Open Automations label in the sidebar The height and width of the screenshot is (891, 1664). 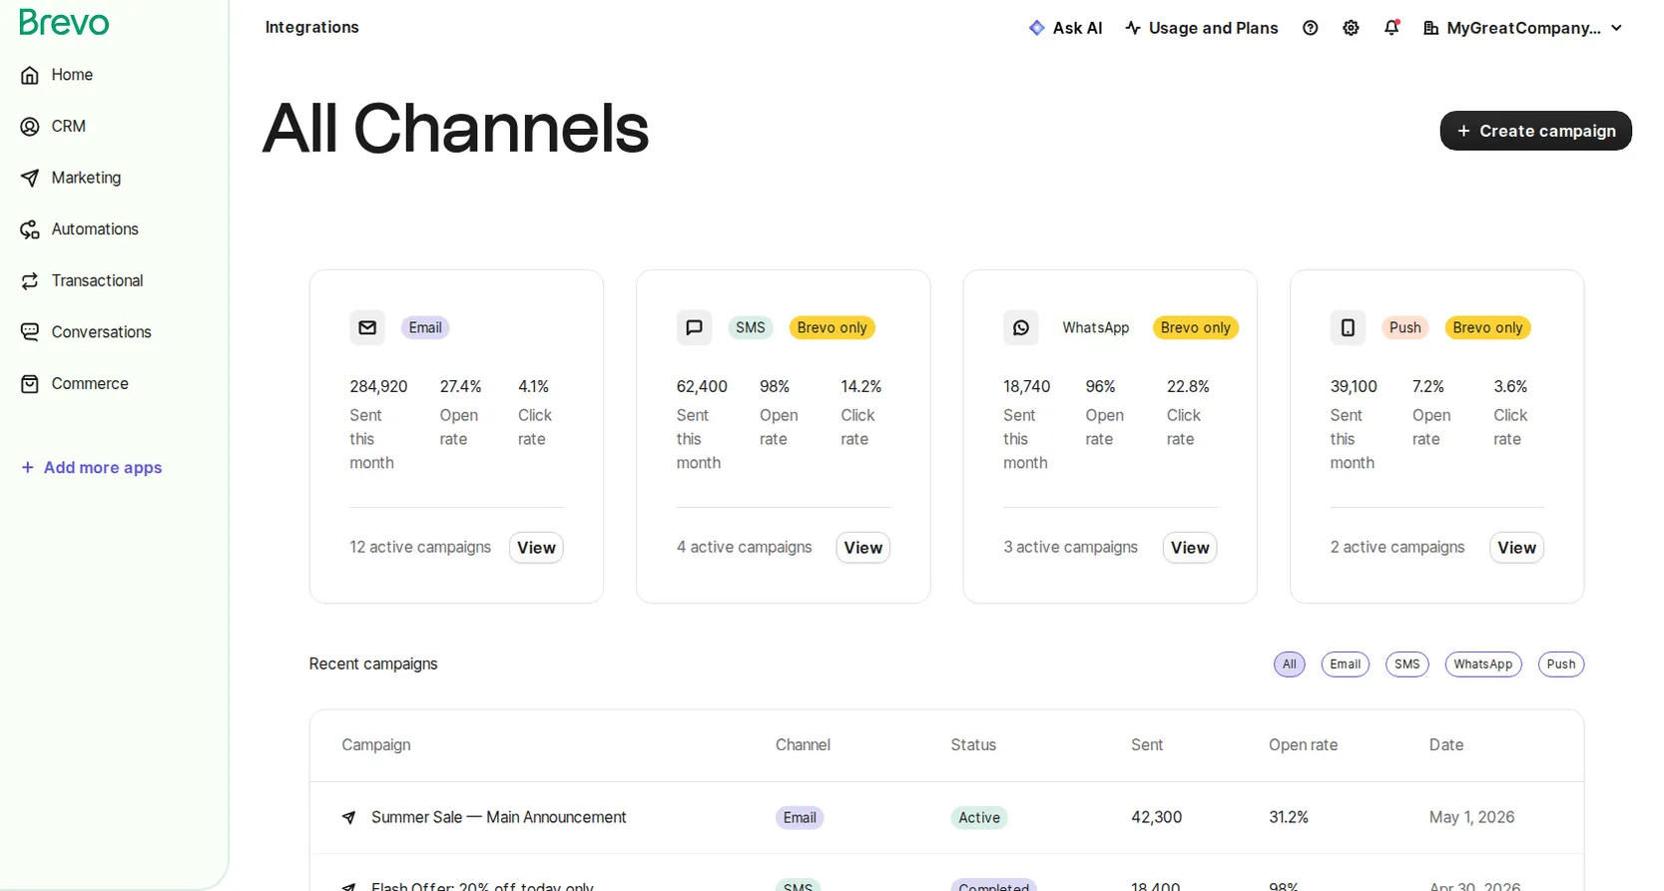pos(95,229)
